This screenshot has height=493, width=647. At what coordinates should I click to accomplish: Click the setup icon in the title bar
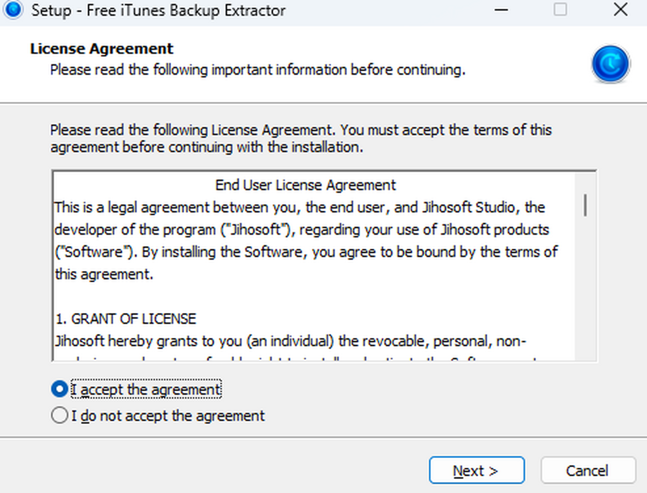[13, 9]
